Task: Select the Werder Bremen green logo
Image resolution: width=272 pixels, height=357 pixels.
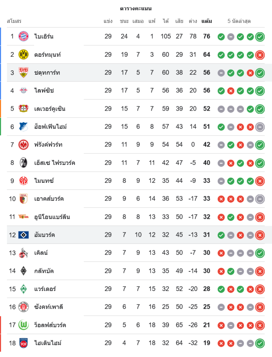Action: click(24, 289)
